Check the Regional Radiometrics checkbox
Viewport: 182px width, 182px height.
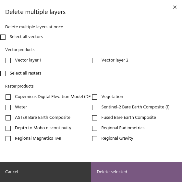[x=95, y=128]
